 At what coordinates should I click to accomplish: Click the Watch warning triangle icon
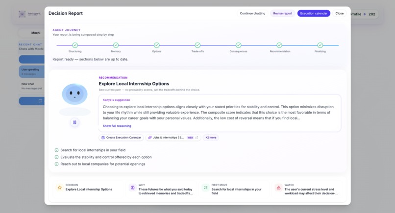[x=279, y=188]
